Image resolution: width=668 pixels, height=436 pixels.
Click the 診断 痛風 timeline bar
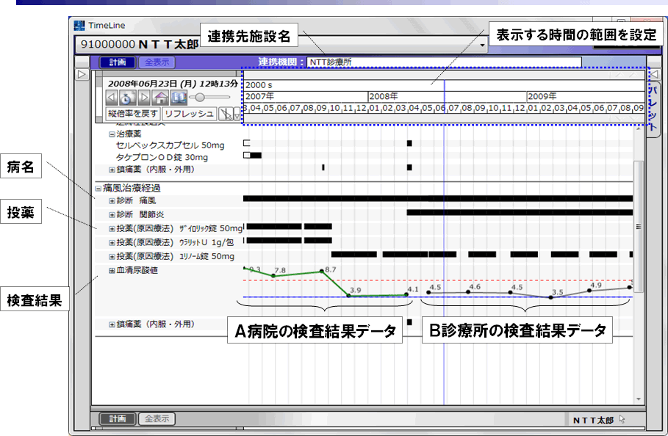click(x=438, y=199)
